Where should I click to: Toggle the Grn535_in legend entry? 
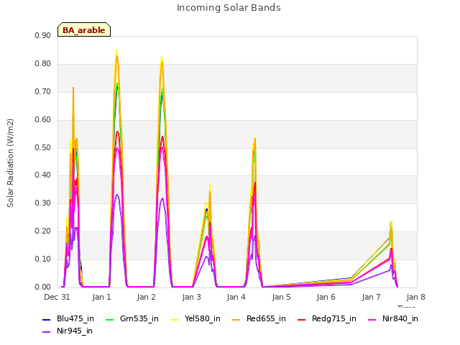(132, 318)
